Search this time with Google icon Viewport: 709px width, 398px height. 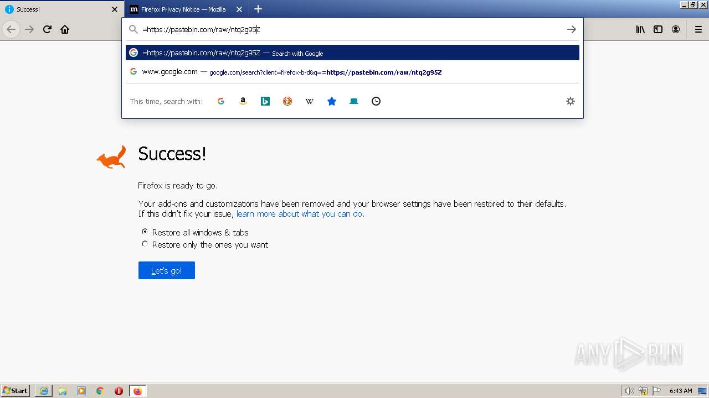[221, 101]
